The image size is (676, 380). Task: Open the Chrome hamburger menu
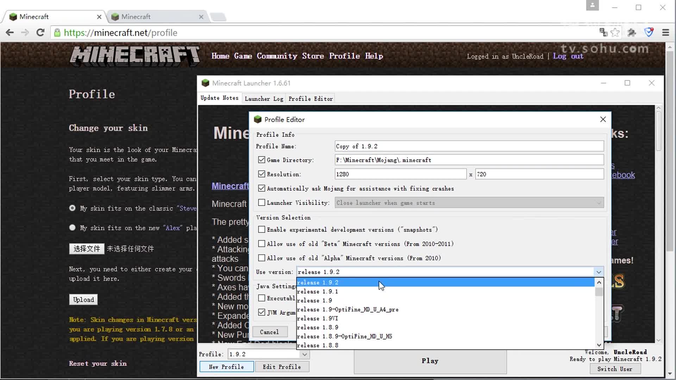point(665,33)
